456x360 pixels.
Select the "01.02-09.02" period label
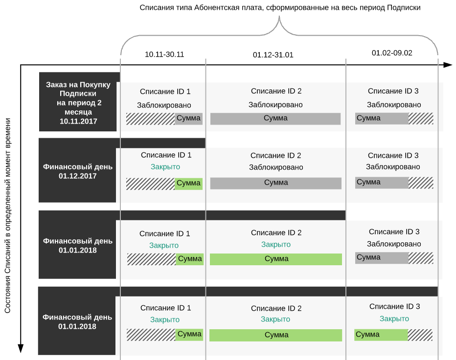[392, 53]
